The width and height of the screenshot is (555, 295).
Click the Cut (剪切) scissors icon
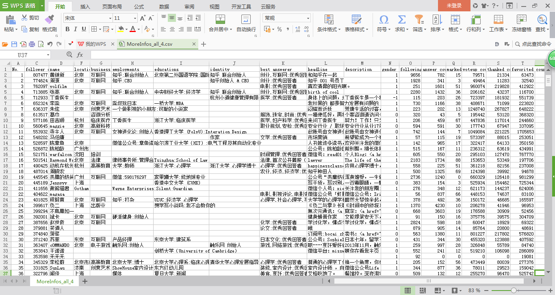click(x=24, y=18)
